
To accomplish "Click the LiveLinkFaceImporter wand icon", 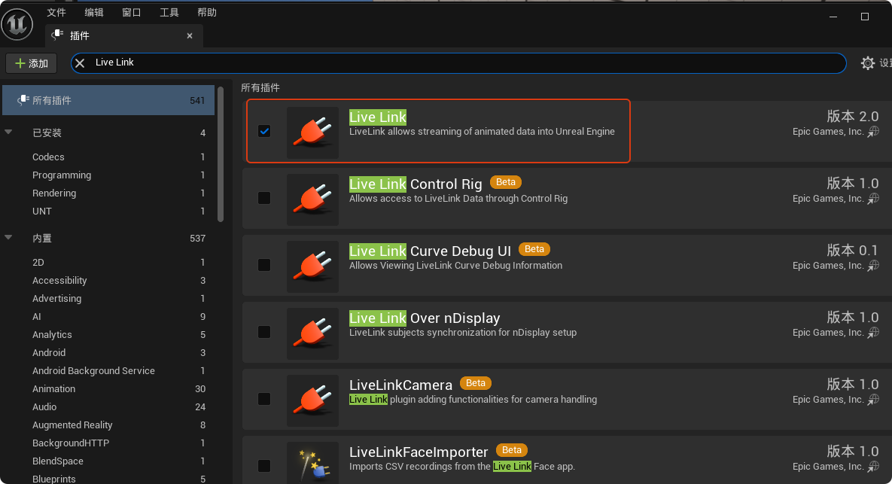I will pos(312,463).
